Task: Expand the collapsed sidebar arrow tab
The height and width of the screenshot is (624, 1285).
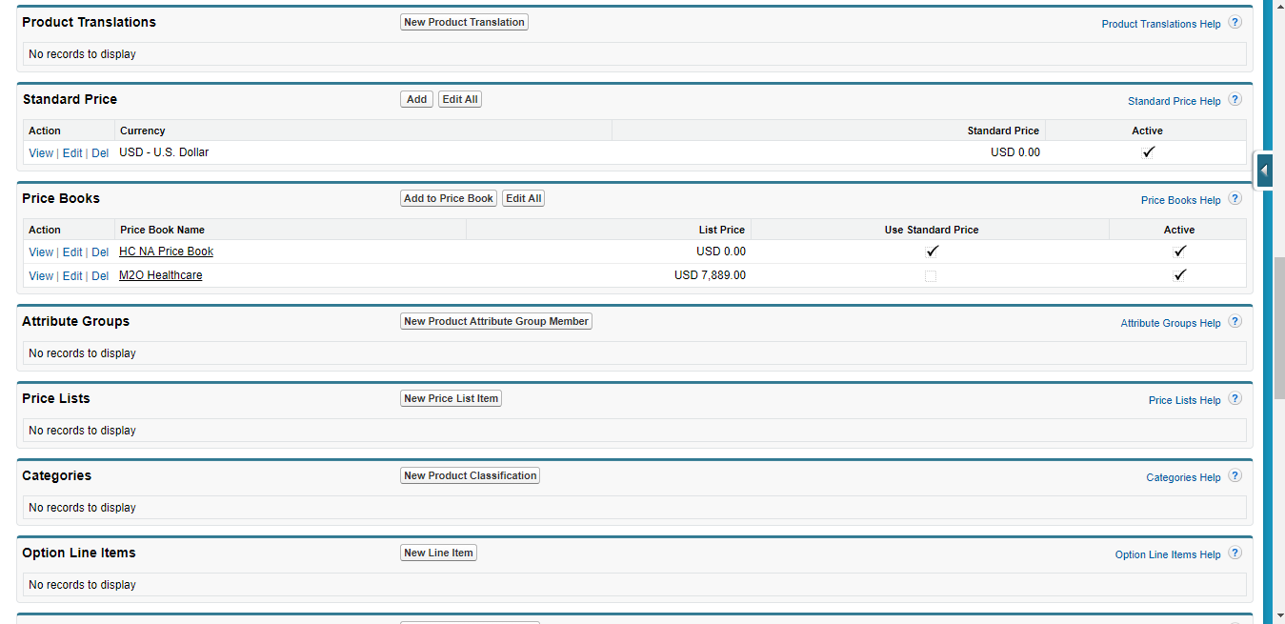Action: tap(1264, 171)
